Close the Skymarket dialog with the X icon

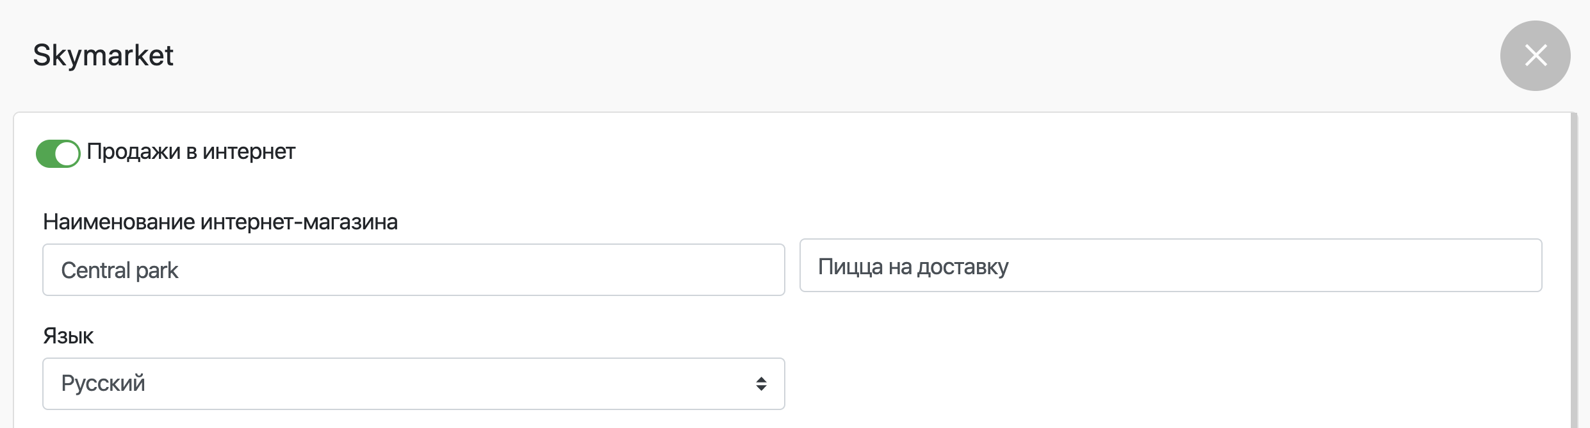tap(1535, 56)
